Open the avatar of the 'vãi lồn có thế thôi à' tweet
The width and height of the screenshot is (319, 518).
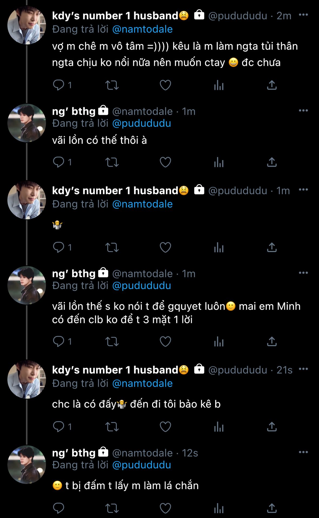26,123
